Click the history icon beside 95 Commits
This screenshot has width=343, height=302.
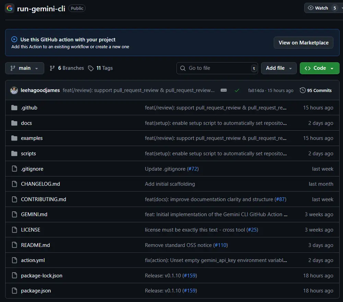tap(302, 90)
